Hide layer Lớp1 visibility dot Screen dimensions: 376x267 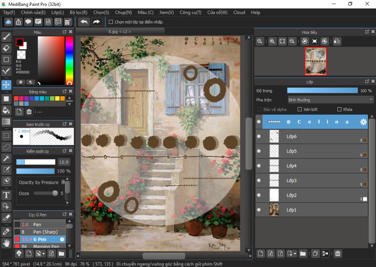(259, 210)
